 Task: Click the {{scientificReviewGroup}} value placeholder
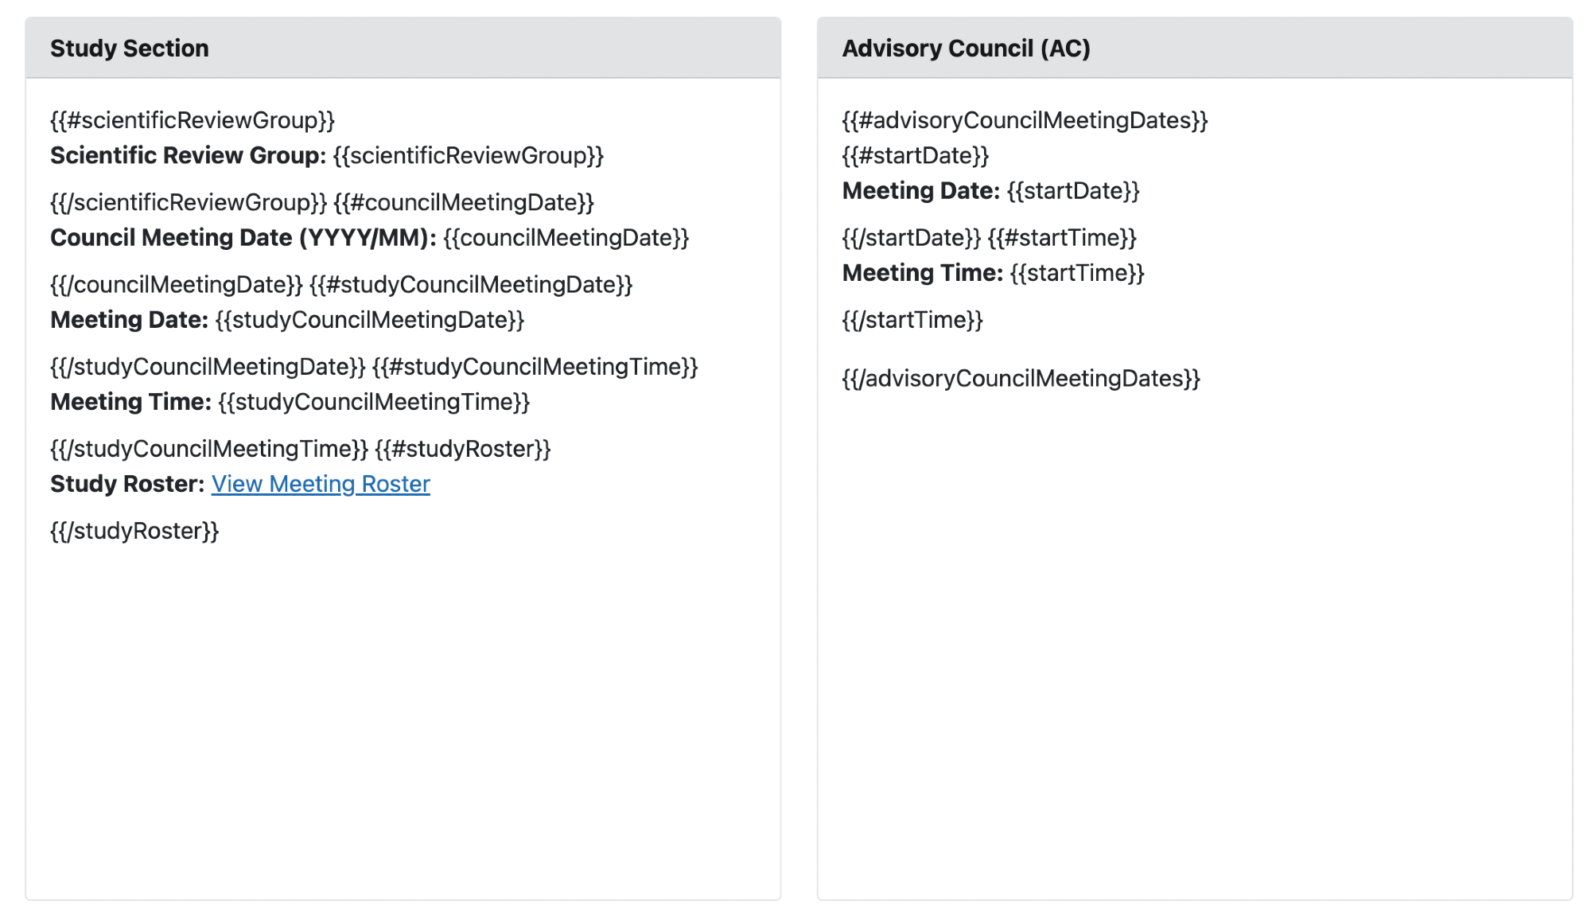(469, 155)
